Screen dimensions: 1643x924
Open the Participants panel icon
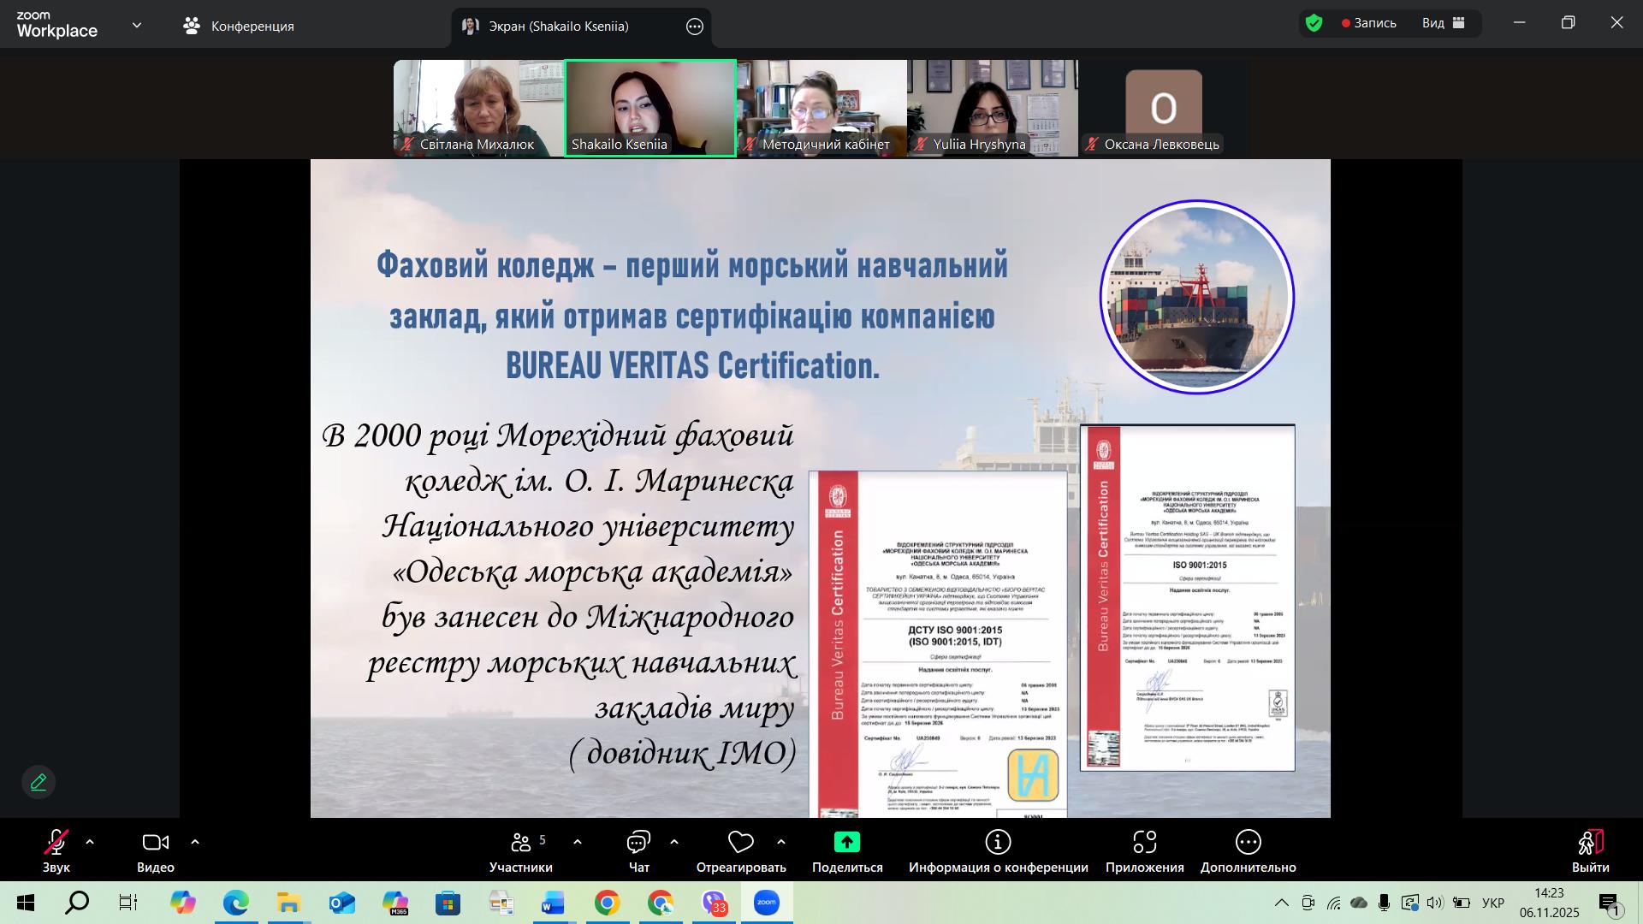point(520,843)
